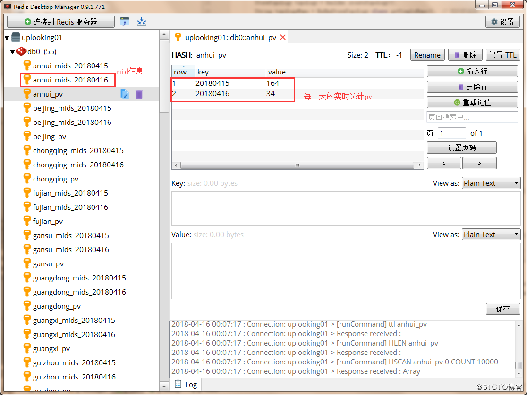Switch to the Log tab

tap(187, 384)
